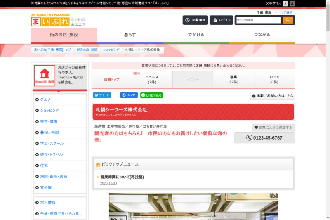Click the orange search magnifier button
The width and height of the screenshot is (330, 220).
click(288, 20)
